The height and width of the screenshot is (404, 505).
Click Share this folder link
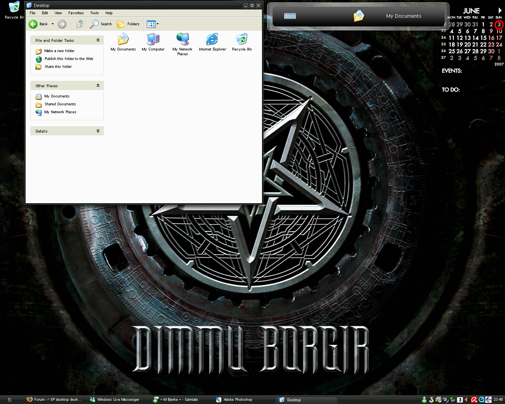58,67
